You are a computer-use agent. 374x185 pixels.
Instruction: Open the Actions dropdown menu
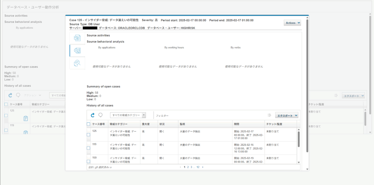click(x=292, y=23)
